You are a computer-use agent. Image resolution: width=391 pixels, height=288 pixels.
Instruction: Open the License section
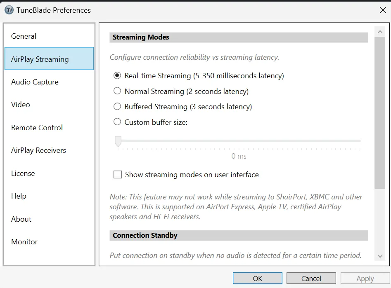click(x=49, y=173)
